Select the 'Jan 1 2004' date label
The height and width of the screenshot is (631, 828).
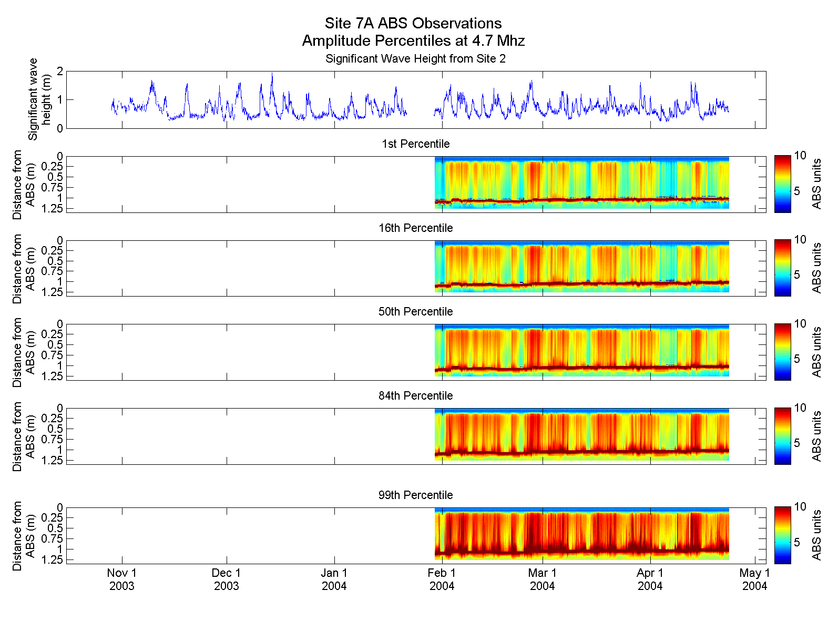point(334,579)
